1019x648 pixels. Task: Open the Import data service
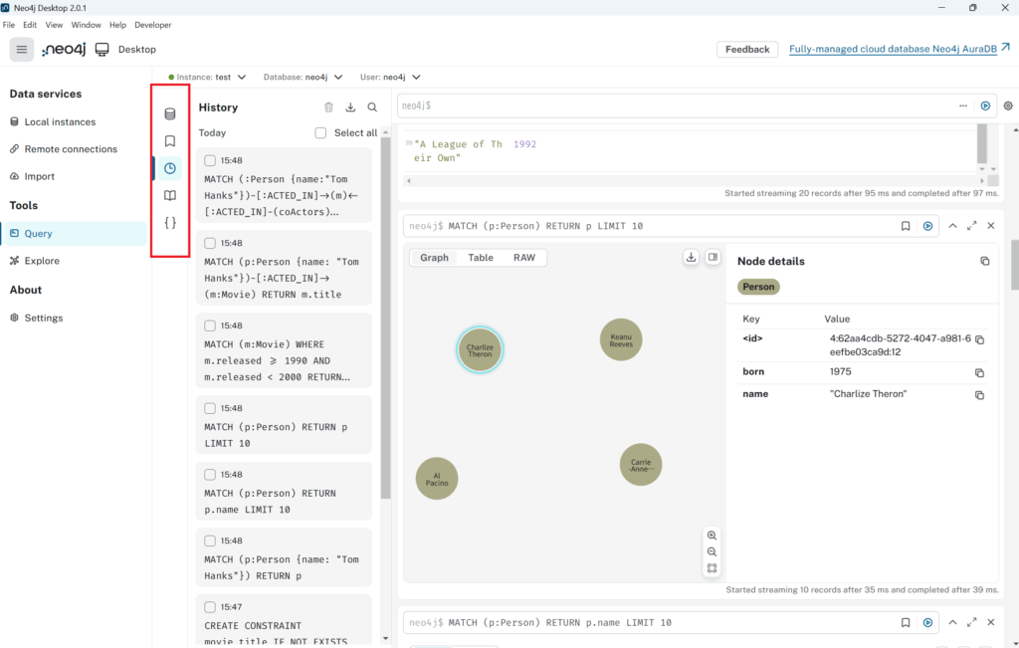click(x=39, y=177)
